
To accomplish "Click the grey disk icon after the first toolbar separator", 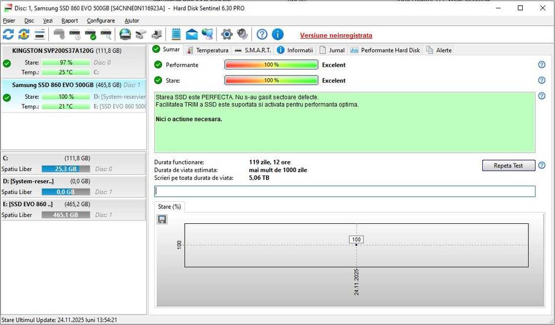I will pyautogui.click(x=59, y=34).
